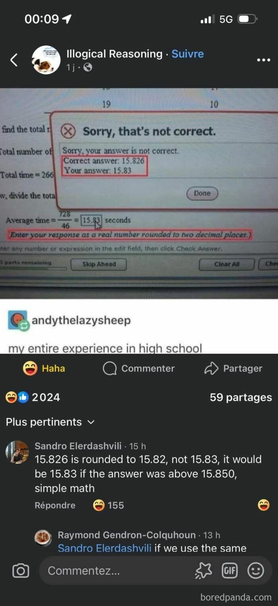
Task: Tap the GIF icon in comment bar
Action: coord(230,571)
